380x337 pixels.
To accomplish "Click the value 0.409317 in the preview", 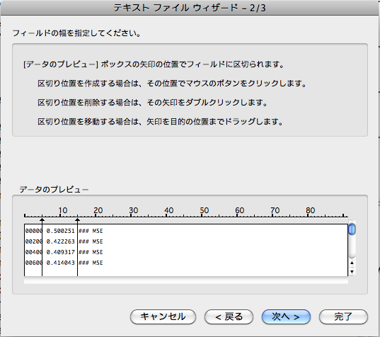I will point(60,252).
